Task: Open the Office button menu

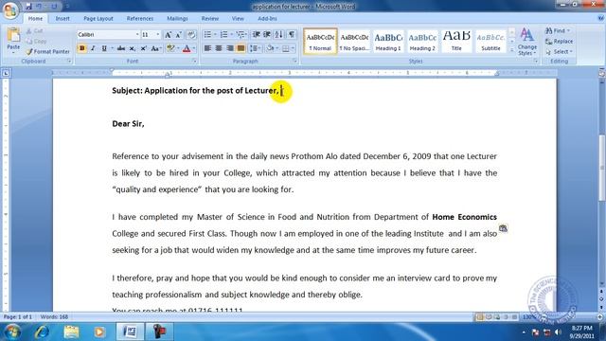Action: click(x=10, y=10)
